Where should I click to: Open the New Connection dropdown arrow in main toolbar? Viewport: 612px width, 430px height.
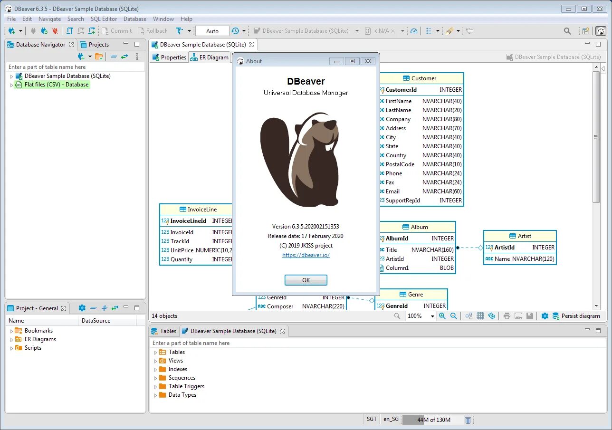[x=20, y=31]
